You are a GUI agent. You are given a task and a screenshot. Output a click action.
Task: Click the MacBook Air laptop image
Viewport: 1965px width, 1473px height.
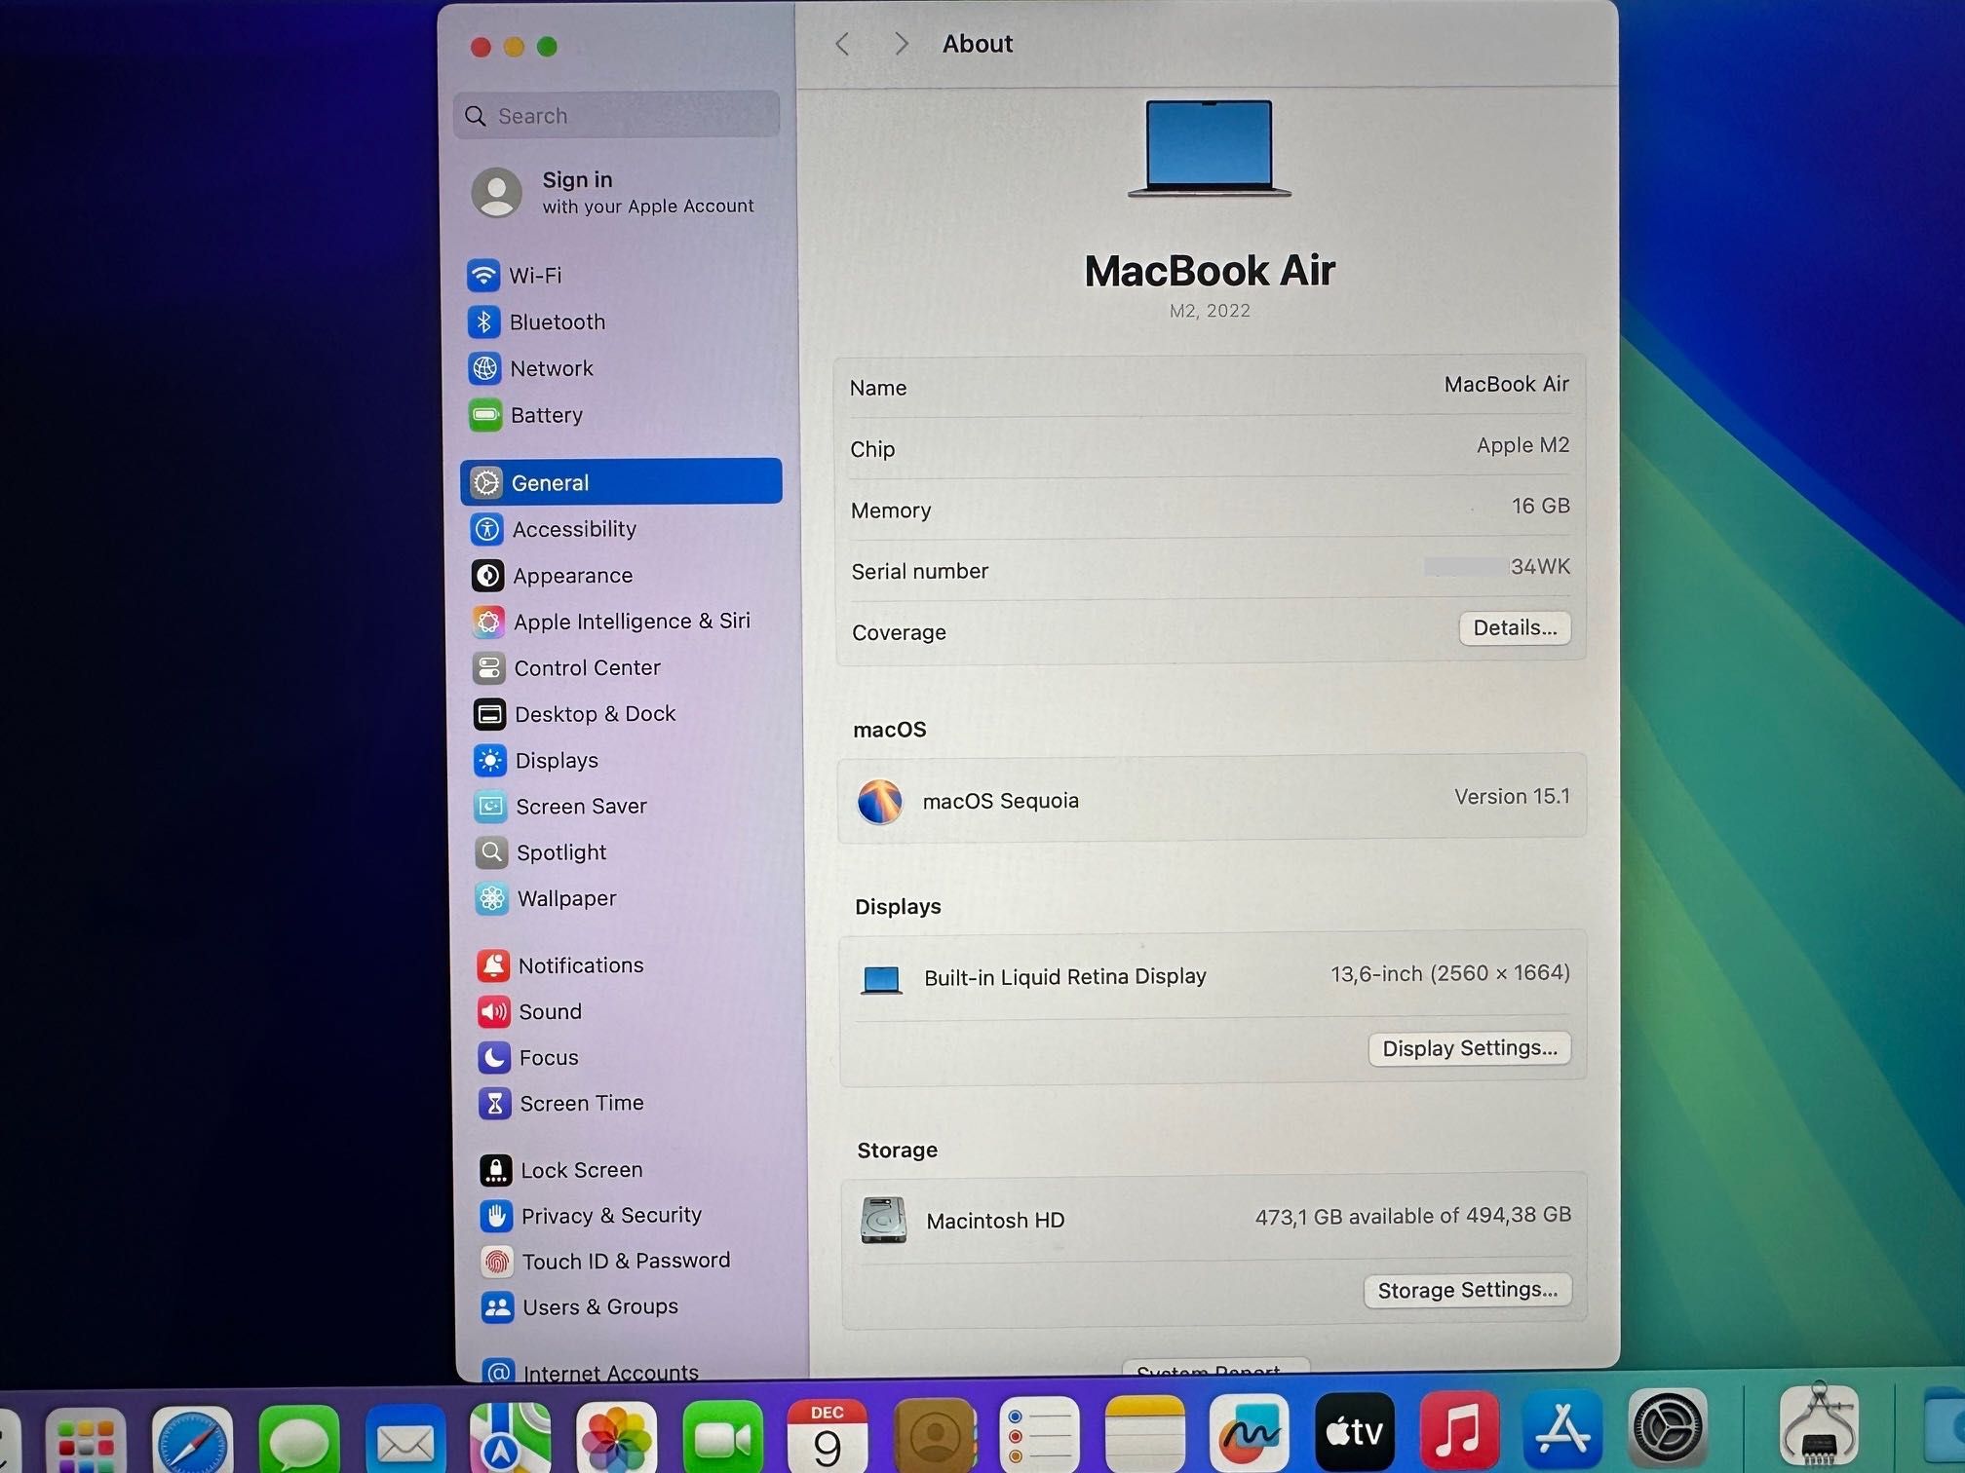(1210, 149)
